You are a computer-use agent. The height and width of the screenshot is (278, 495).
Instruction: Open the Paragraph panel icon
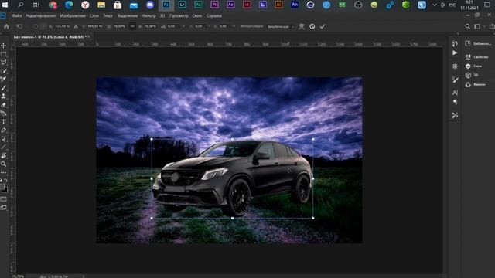click(455, 102)
